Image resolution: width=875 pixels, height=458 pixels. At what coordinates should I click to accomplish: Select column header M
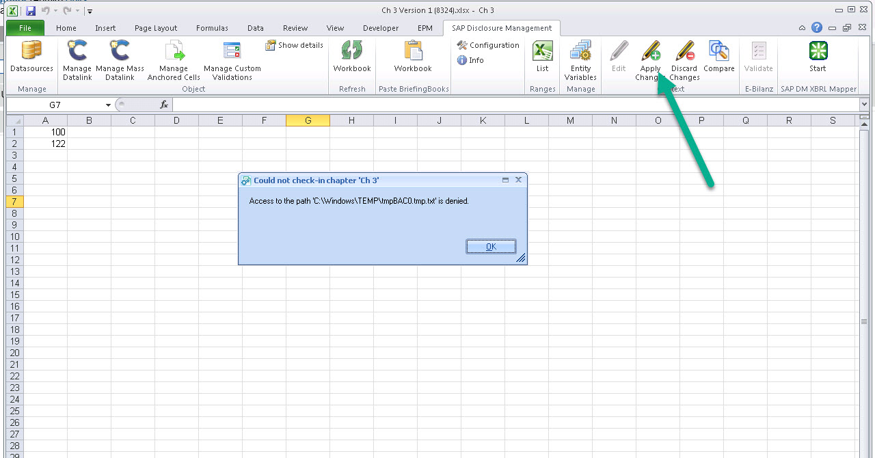pyautogui.click(x=570, y=120)
